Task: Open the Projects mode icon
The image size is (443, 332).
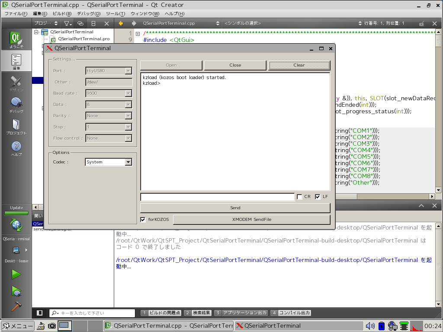Action: [x=16, y=126]
